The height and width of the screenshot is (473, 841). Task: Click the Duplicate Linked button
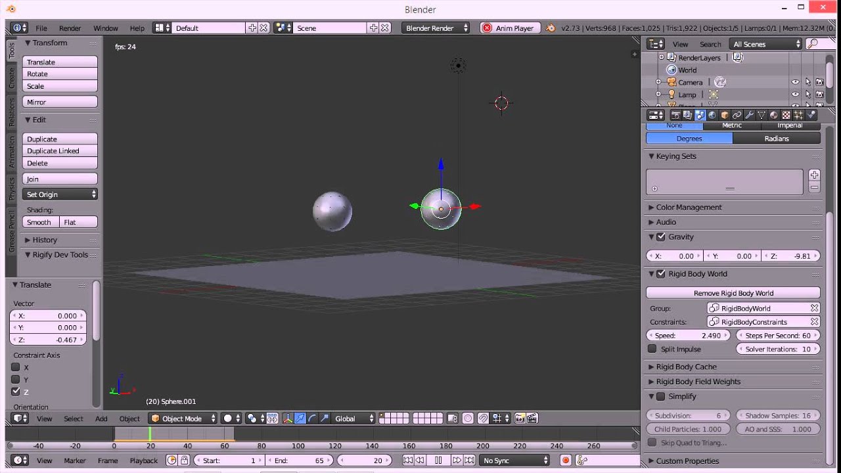[x=60, y=151]
